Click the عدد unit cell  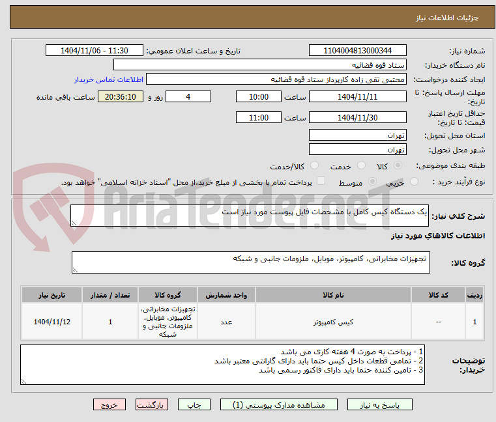[226, 322]
